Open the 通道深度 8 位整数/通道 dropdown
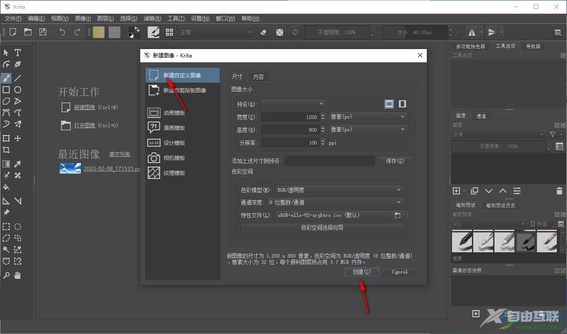 [335, 202]
